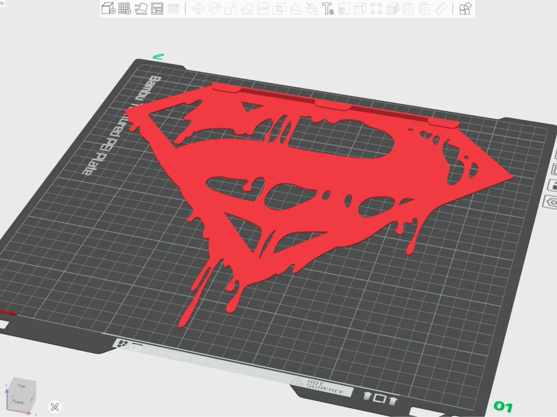Click the Add model cube icon
This screenshot has height=417, width=557.
click(x=109, y=8)
